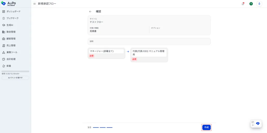Click the 新規承認フロー page title
The width and height of the screenshot is (267, 133).
pos(47,4)
